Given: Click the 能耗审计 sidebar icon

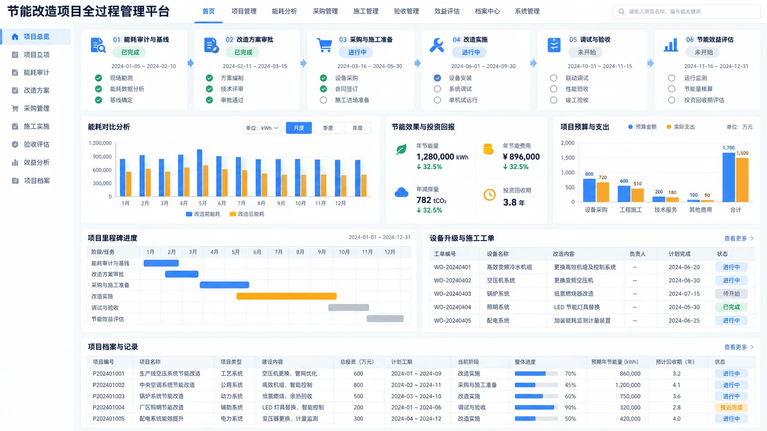Looking at the screenshot, I should pos(15,72).
